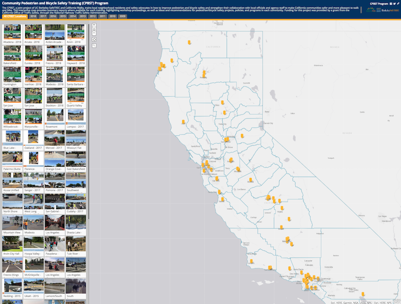
Task: Switch to the 2018 tab
Action: [x=33, y=17]
